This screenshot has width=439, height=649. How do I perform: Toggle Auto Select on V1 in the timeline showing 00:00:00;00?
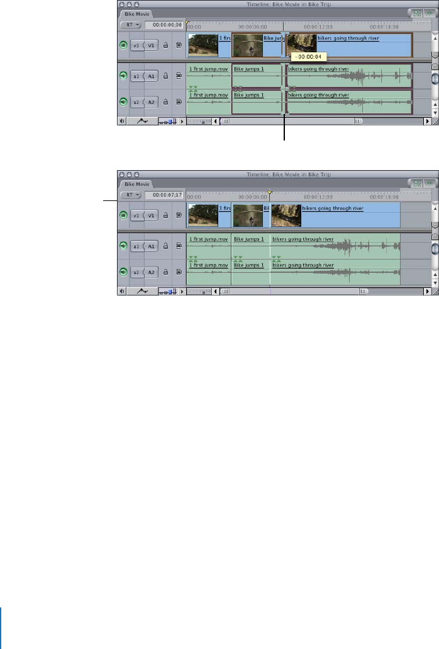179,45
